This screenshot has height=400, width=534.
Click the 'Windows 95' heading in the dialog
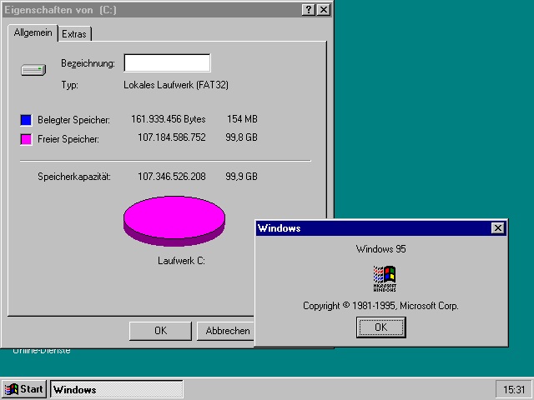pos(380,249)
